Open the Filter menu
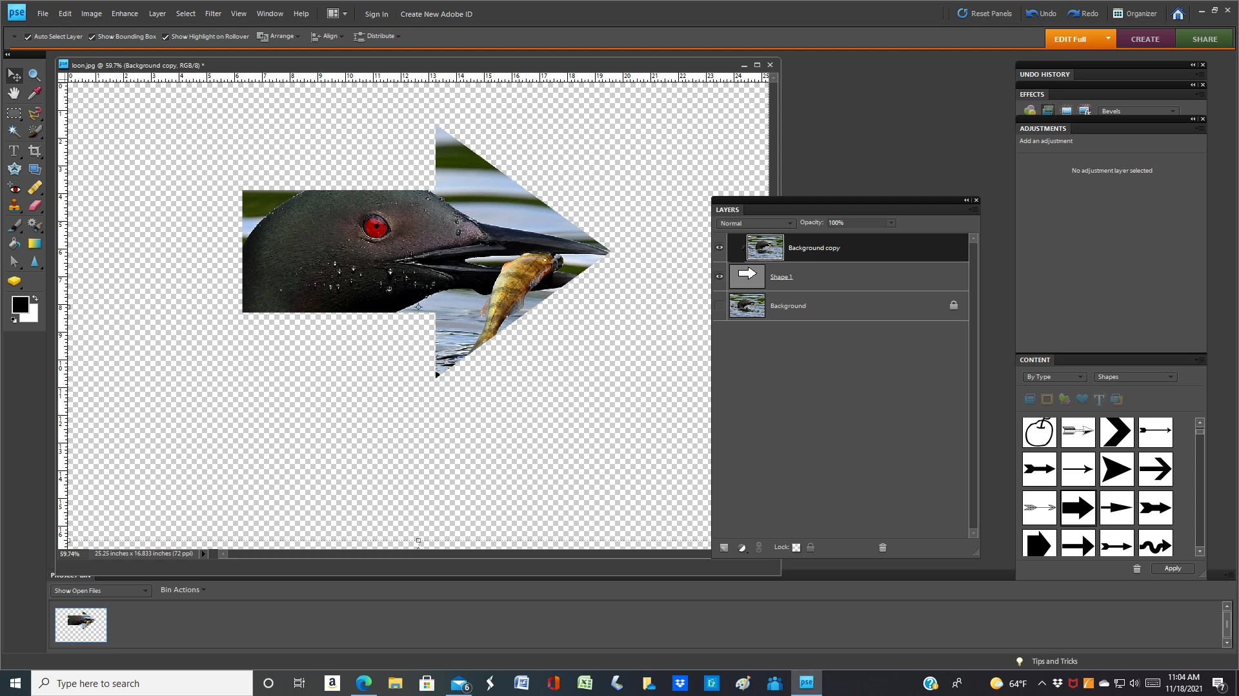 (213, 14)
